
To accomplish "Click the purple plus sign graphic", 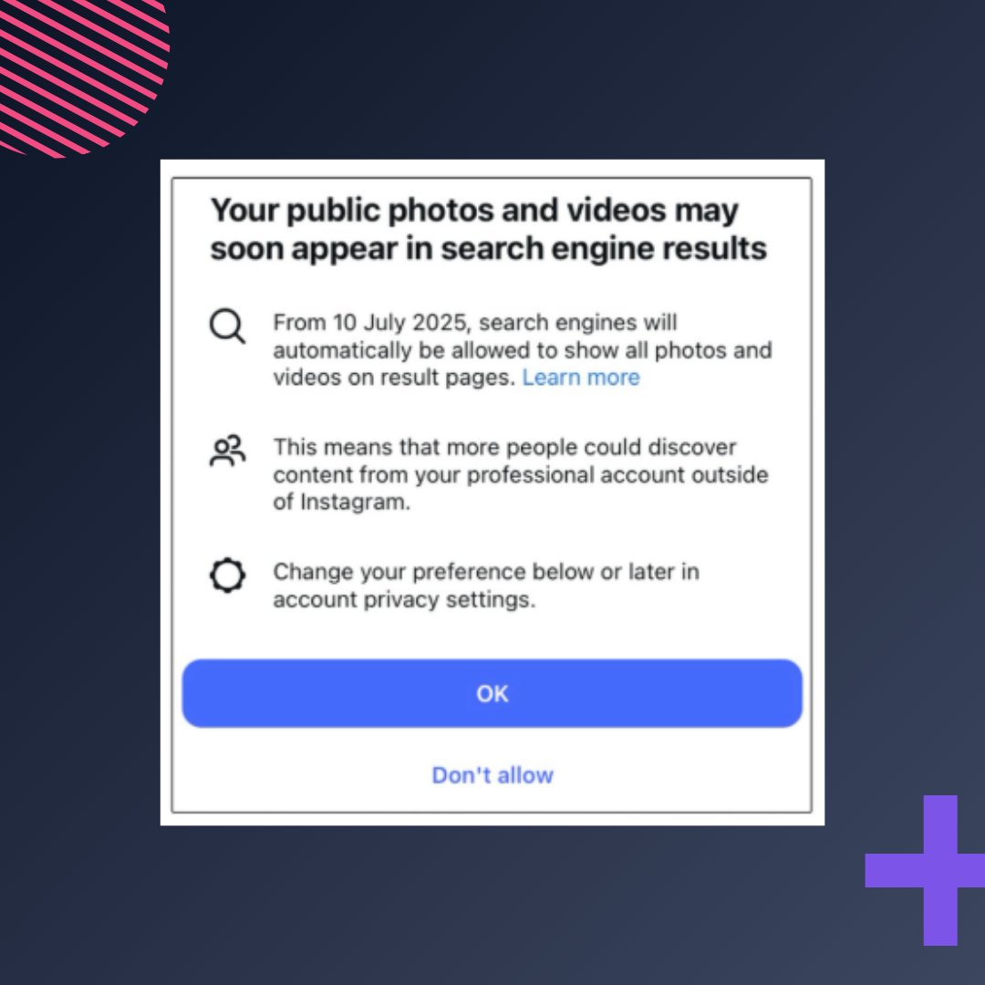I will (x=925, y=870).
